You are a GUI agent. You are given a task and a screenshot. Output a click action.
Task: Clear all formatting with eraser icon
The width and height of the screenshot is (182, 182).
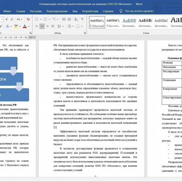click(x=28, y=19)
